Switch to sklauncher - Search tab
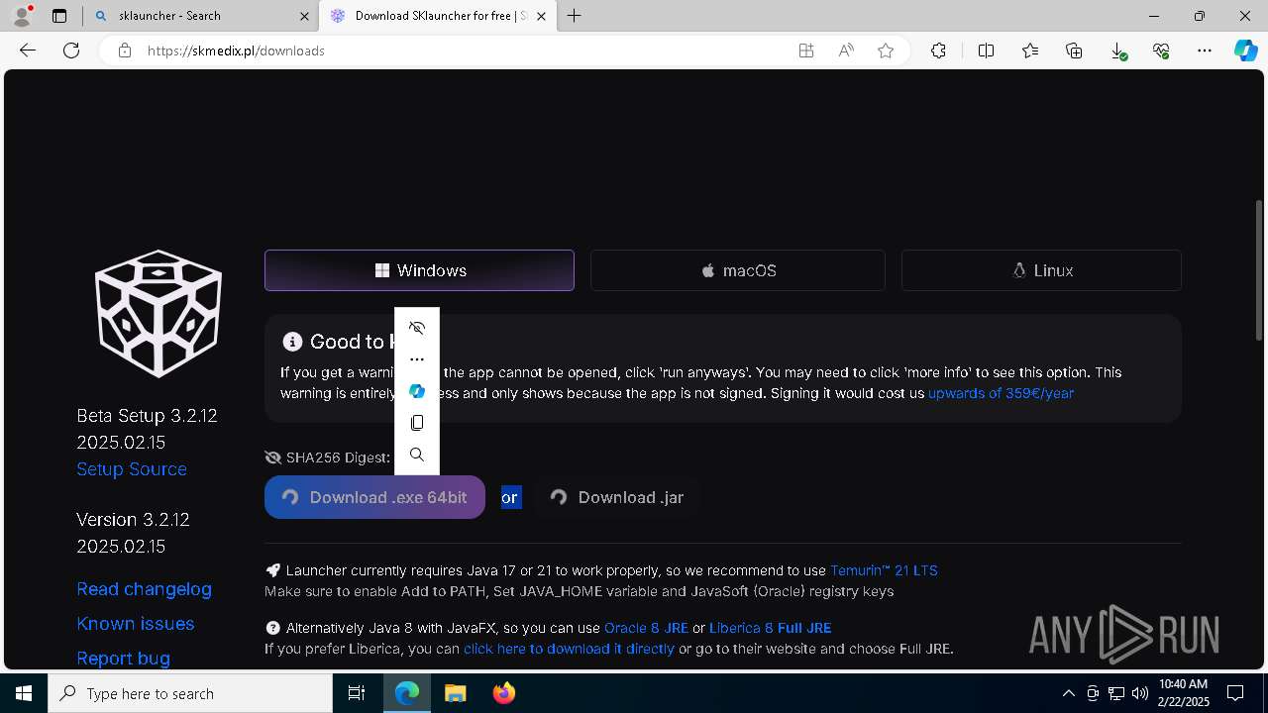Viewport: 1268px width, 713px height. [x=201, y=16]
